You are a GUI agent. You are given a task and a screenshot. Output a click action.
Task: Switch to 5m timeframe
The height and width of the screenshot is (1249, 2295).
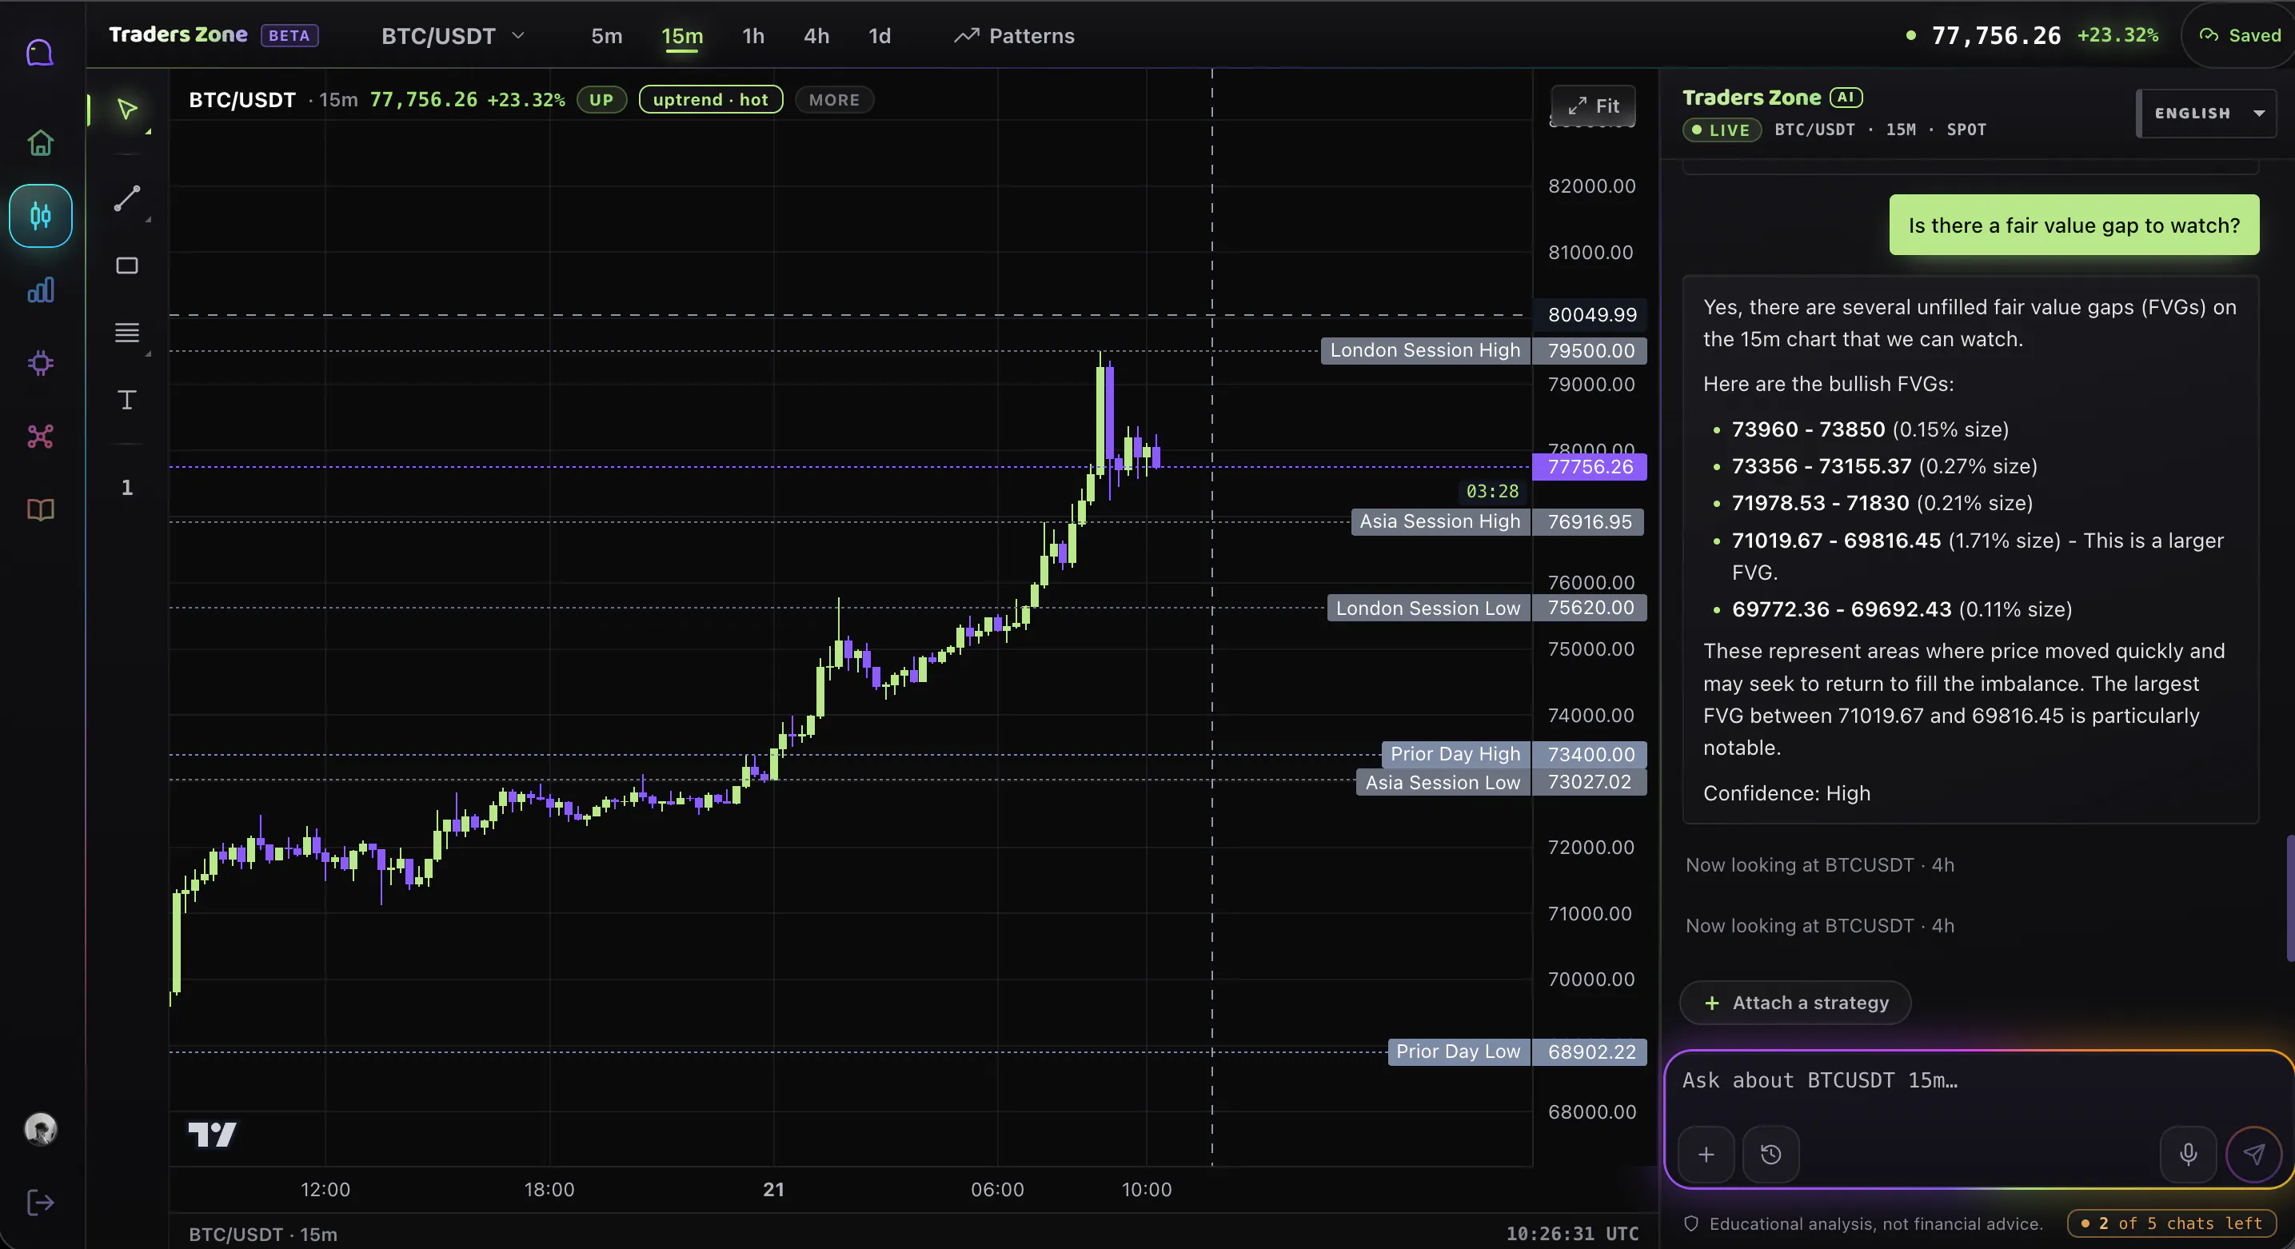click(x=607, y=36)
